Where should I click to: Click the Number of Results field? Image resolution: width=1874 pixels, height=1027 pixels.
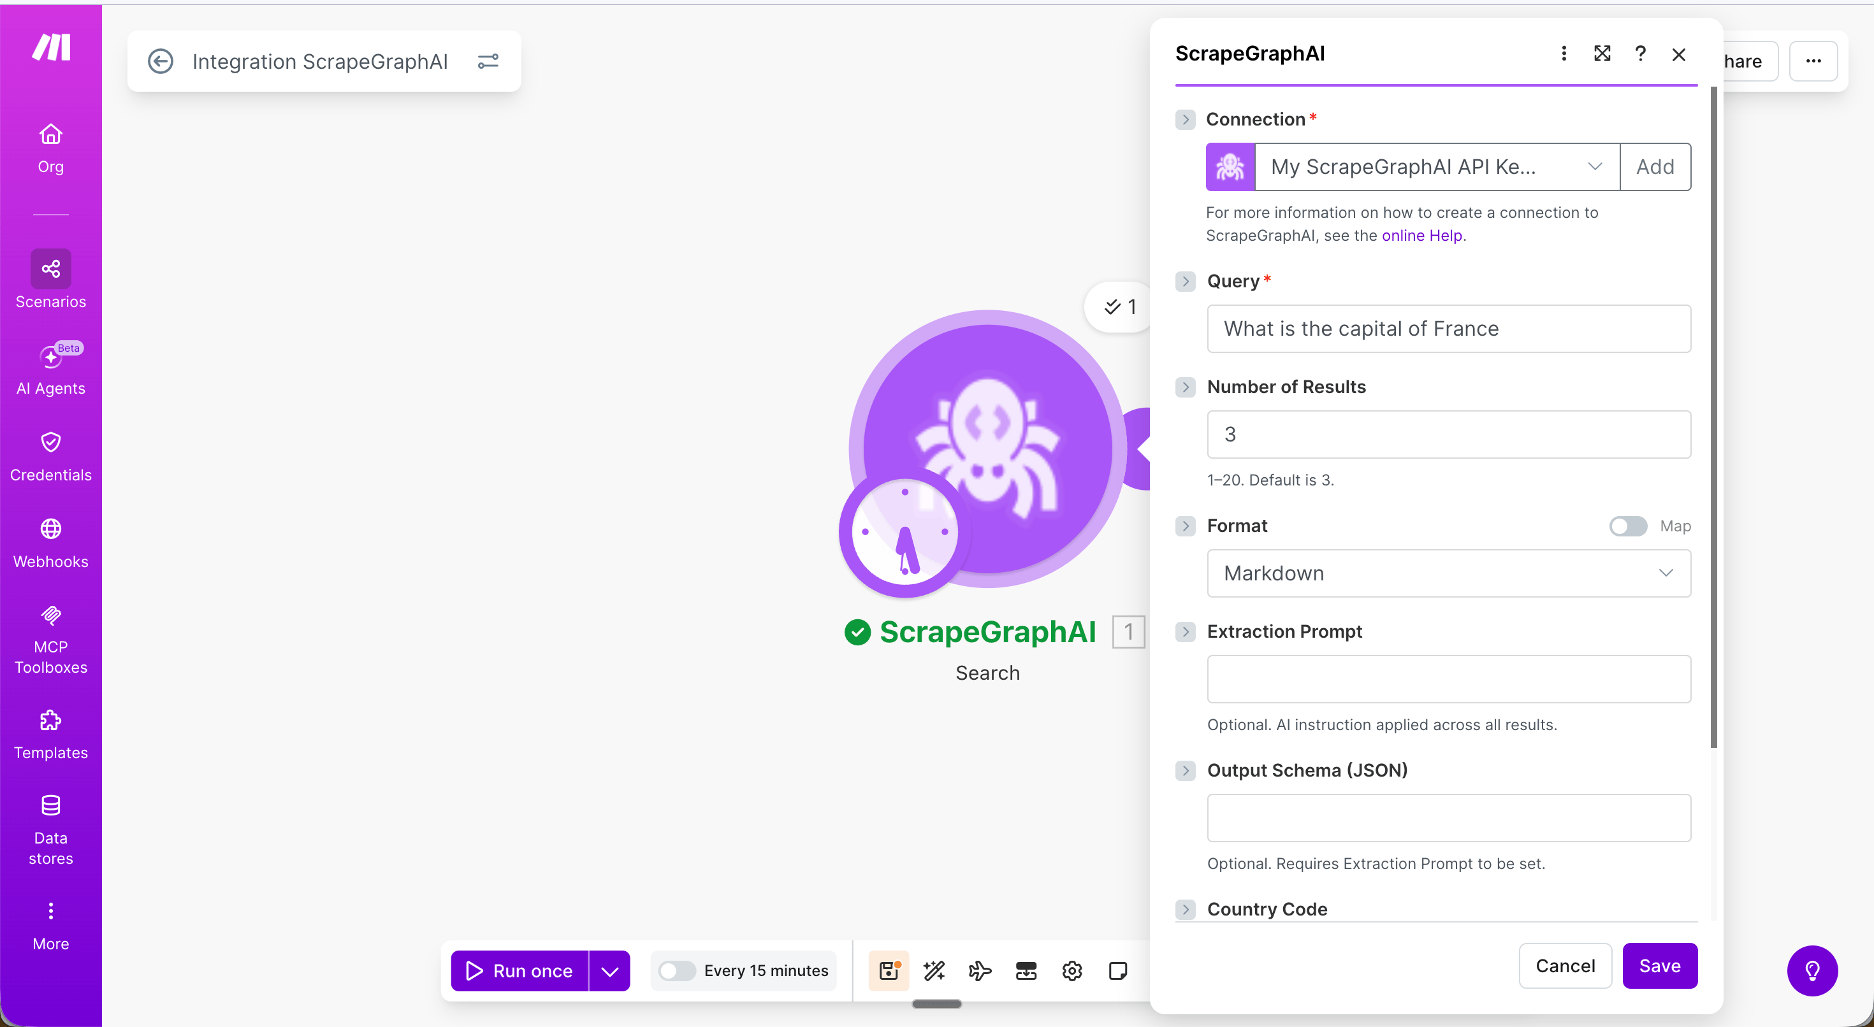coord(1448,434)
